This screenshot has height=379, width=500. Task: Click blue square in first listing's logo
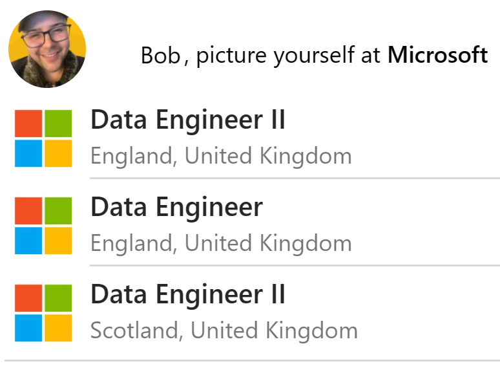[29, 153]
